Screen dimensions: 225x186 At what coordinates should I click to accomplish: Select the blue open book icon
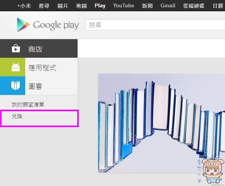[16, 85]
